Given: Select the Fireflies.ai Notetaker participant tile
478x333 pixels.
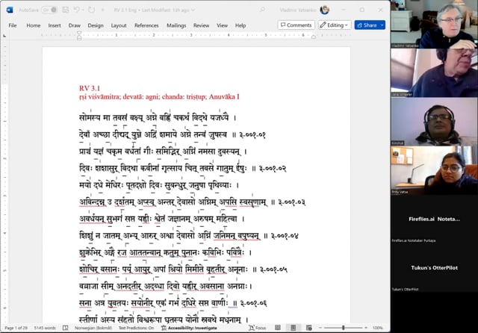Looking at the screenshot, I should 435,219.
